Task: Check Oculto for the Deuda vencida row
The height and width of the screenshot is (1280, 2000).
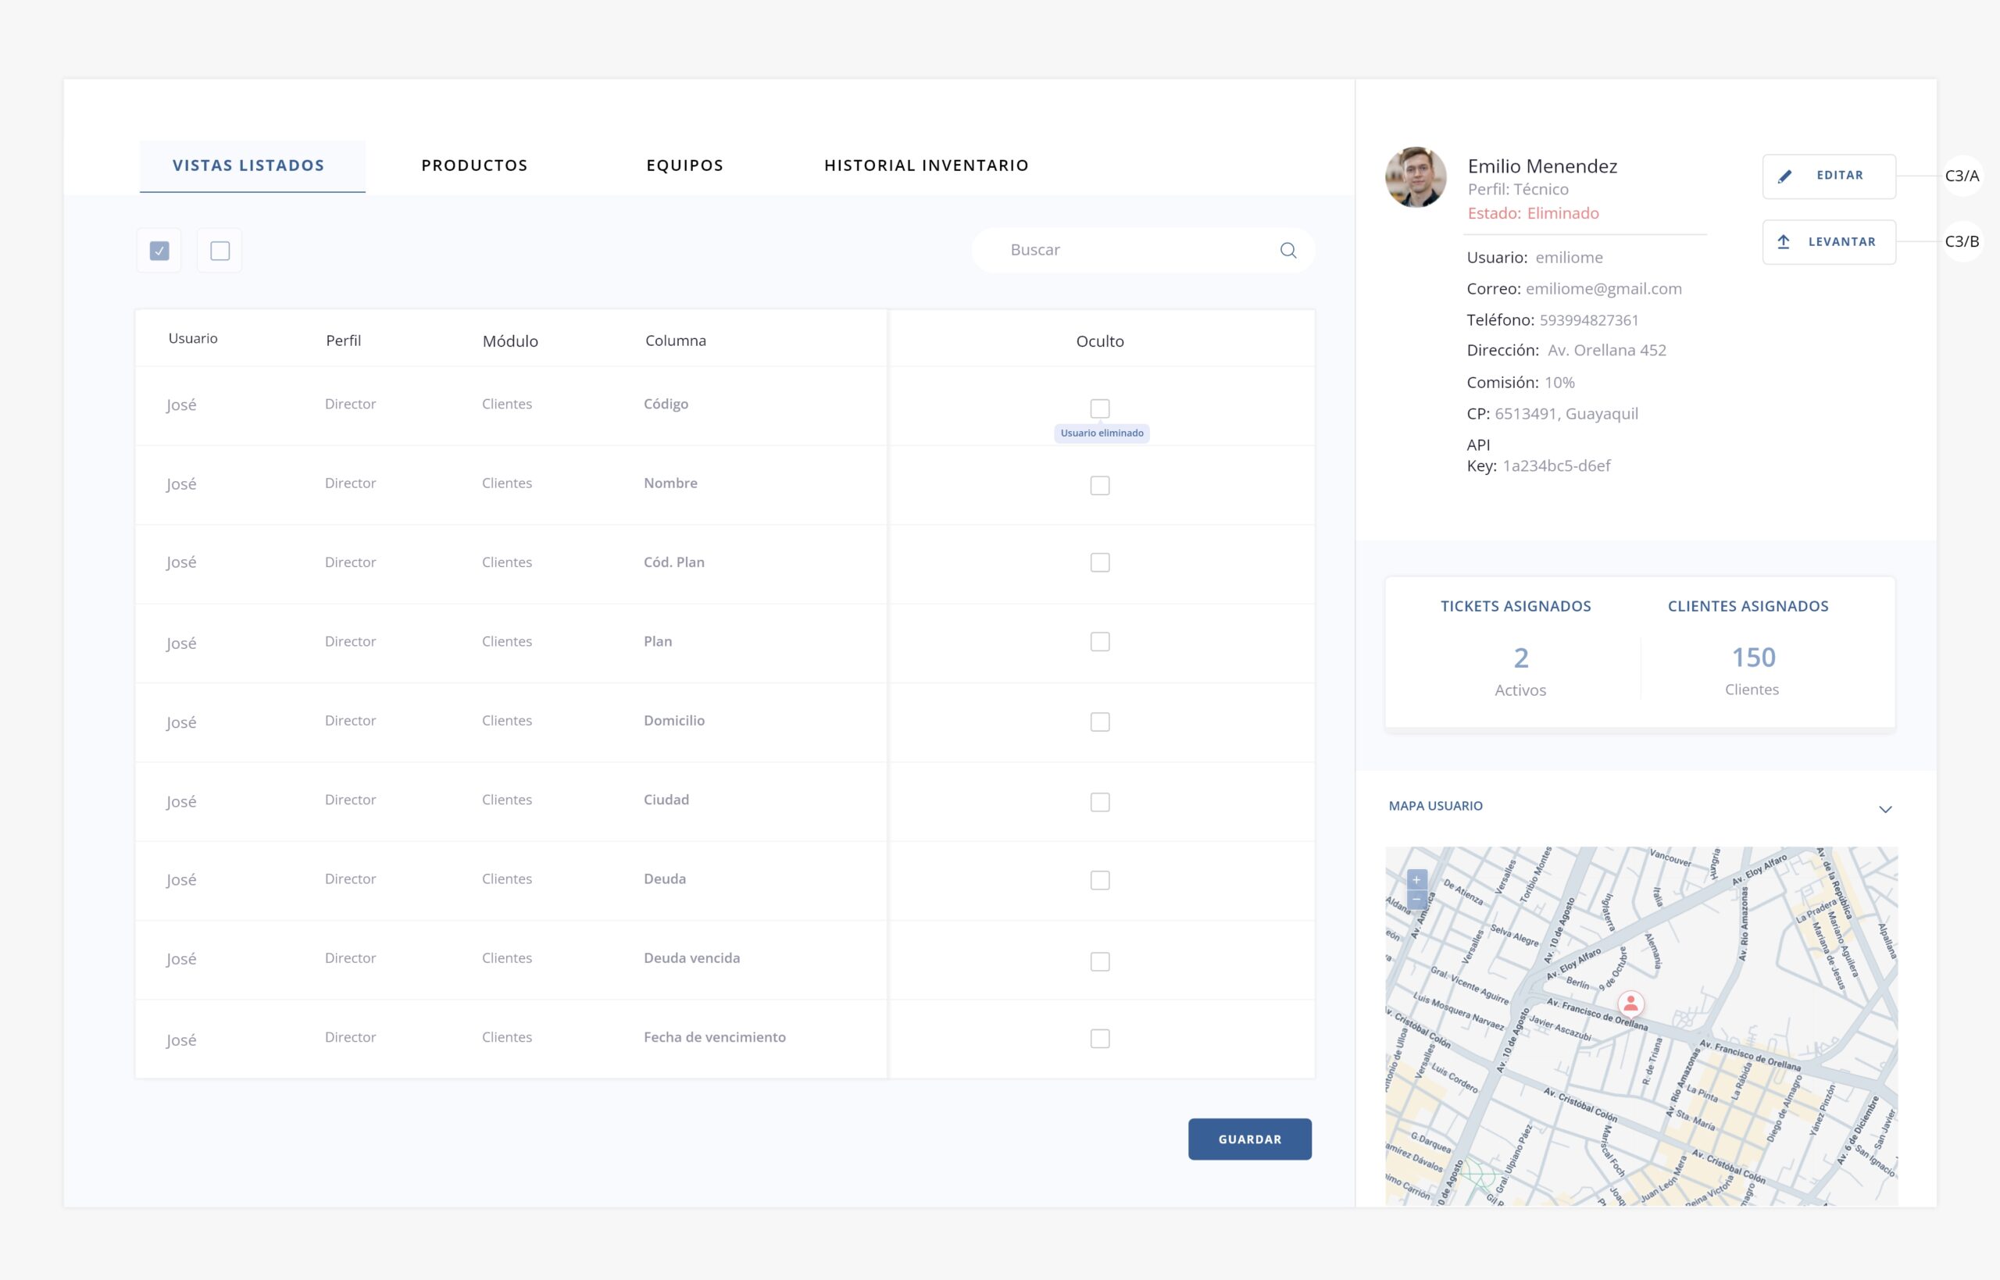Action: (1100, 961)
